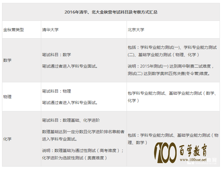The height and width of the screenshot is (169, 224).
Task: Click the text '理、数学）' in the 化学 row
Action: [x=137, y=143]
